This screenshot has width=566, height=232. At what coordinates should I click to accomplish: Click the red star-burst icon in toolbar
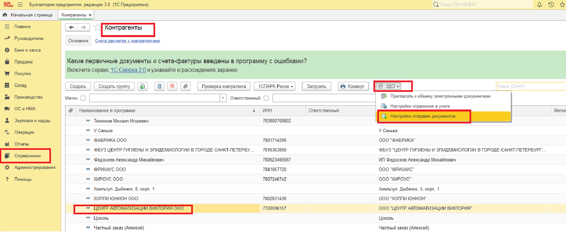173,86
